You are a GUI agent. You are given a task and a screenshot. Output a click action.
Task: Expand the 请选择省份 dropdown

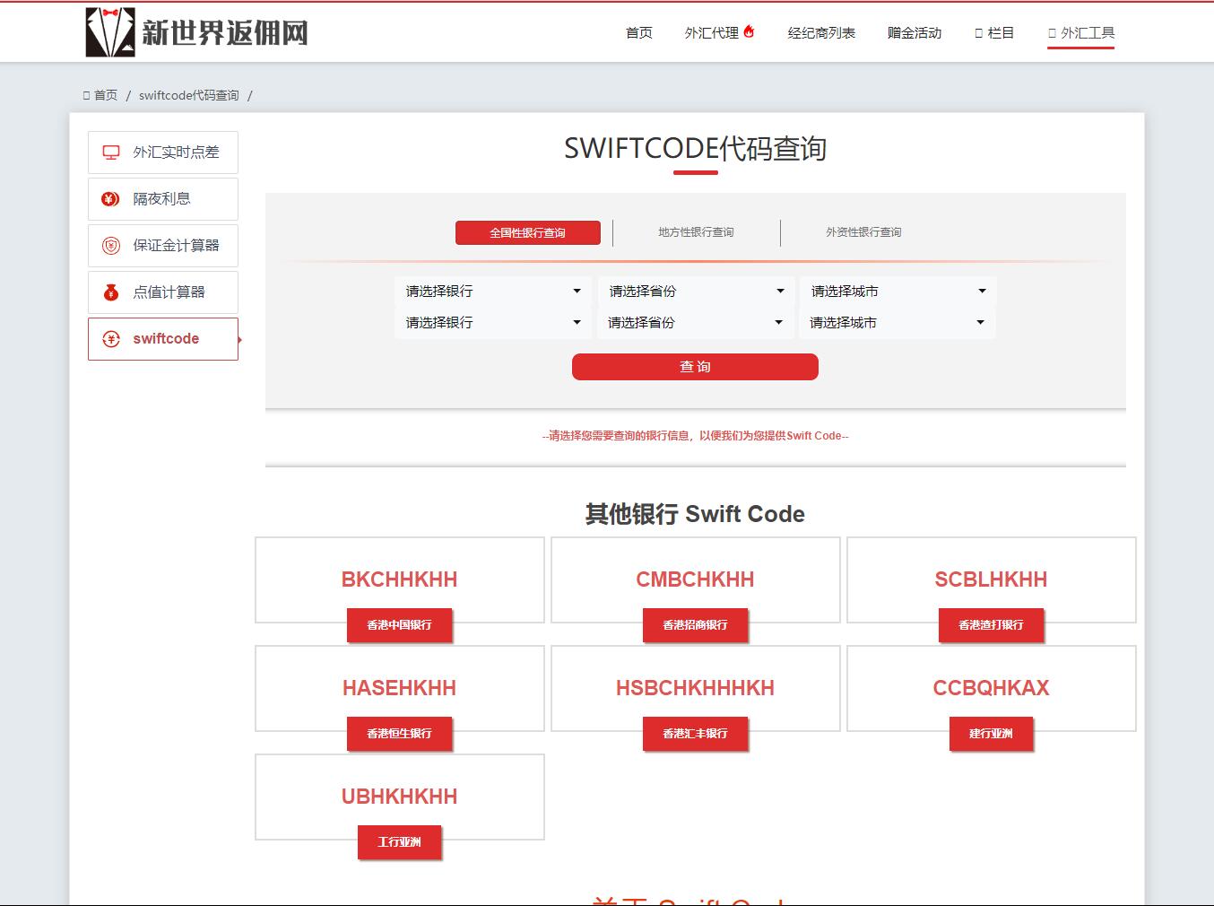696,291
